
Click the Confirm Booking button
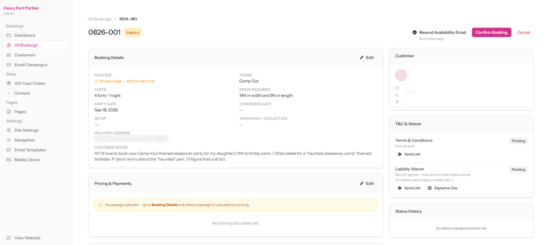pos(492,32)
